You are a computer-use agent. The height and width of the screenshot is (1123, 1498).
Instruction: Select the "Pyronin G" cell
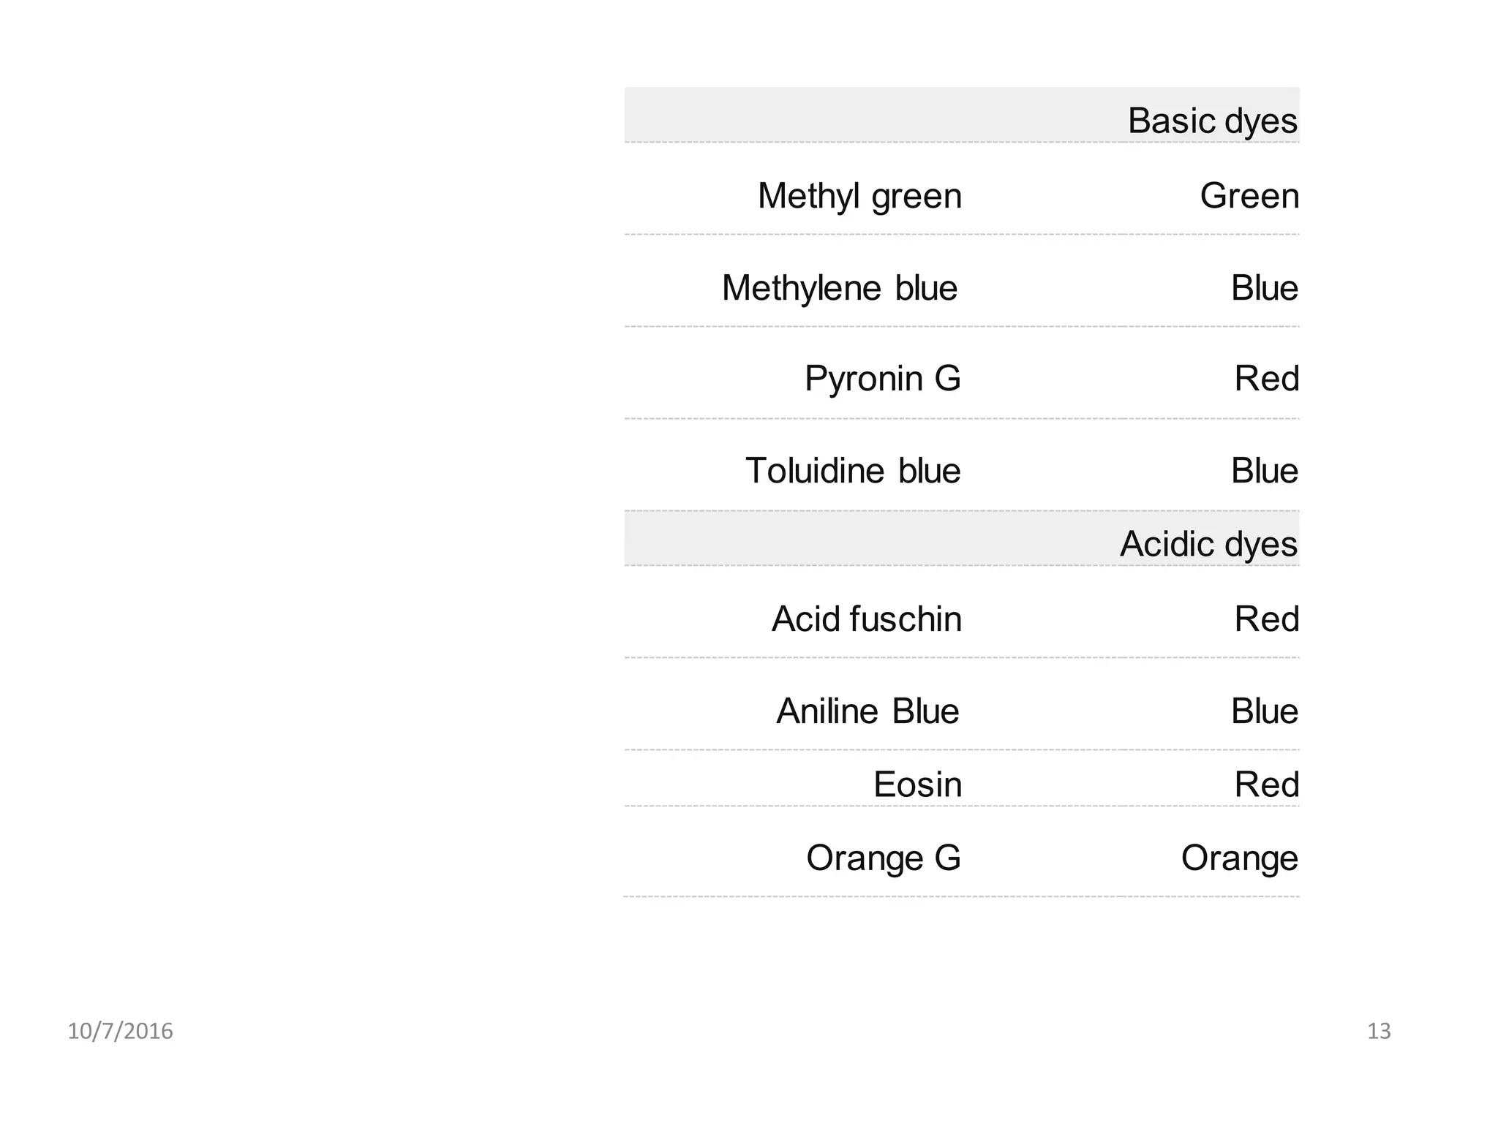point(882,379)
